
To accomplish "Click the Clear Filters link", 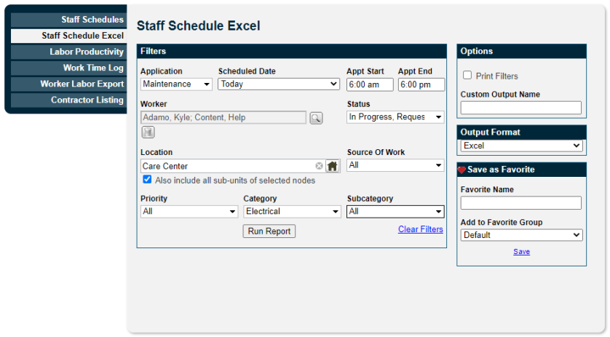I will 421,229.
